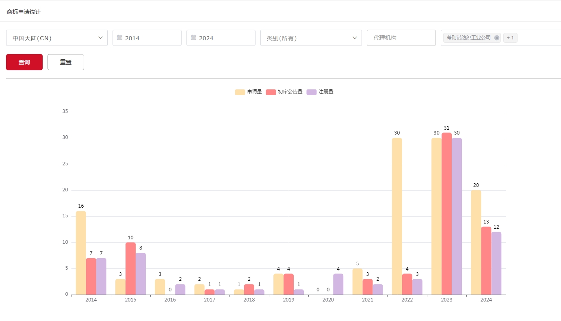Viewport: 561px width, 321px height.
Task: Hide the 注册量 series via legend label
Action: coord(326,92)
